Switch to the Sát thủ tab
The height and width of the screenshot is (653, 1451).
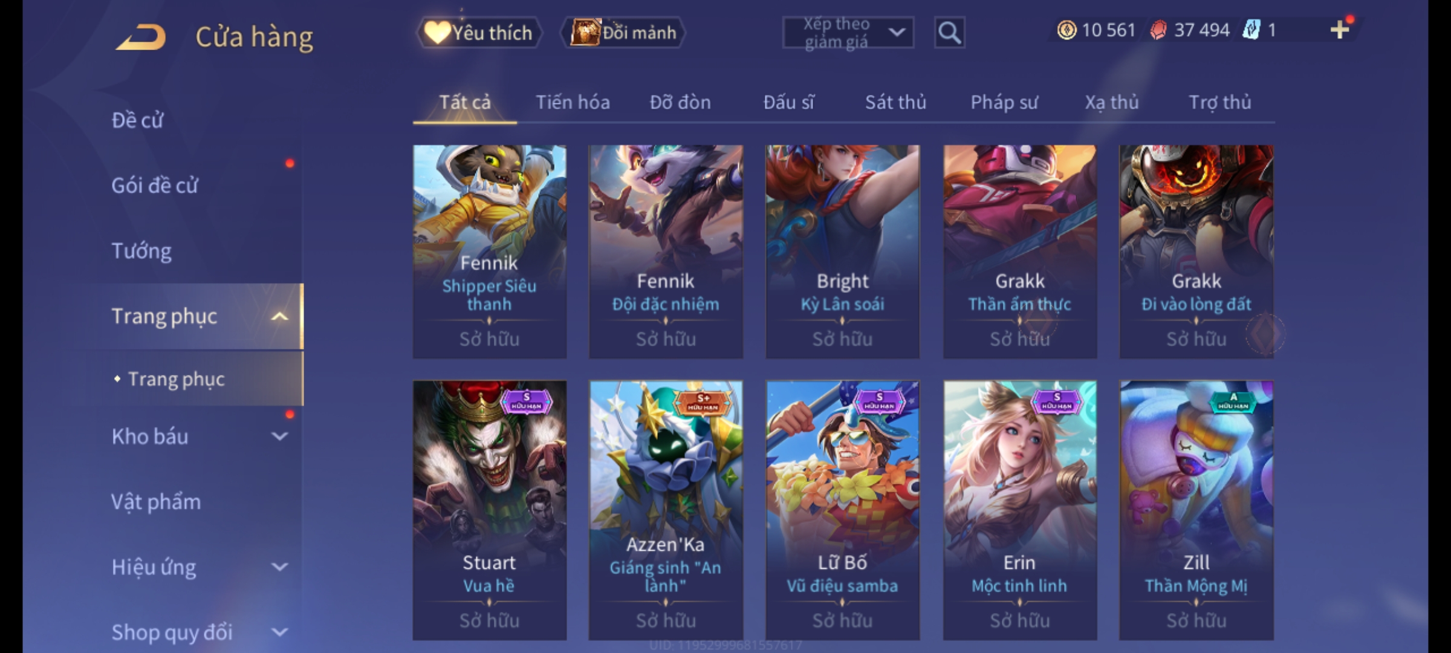coord(895,102)
